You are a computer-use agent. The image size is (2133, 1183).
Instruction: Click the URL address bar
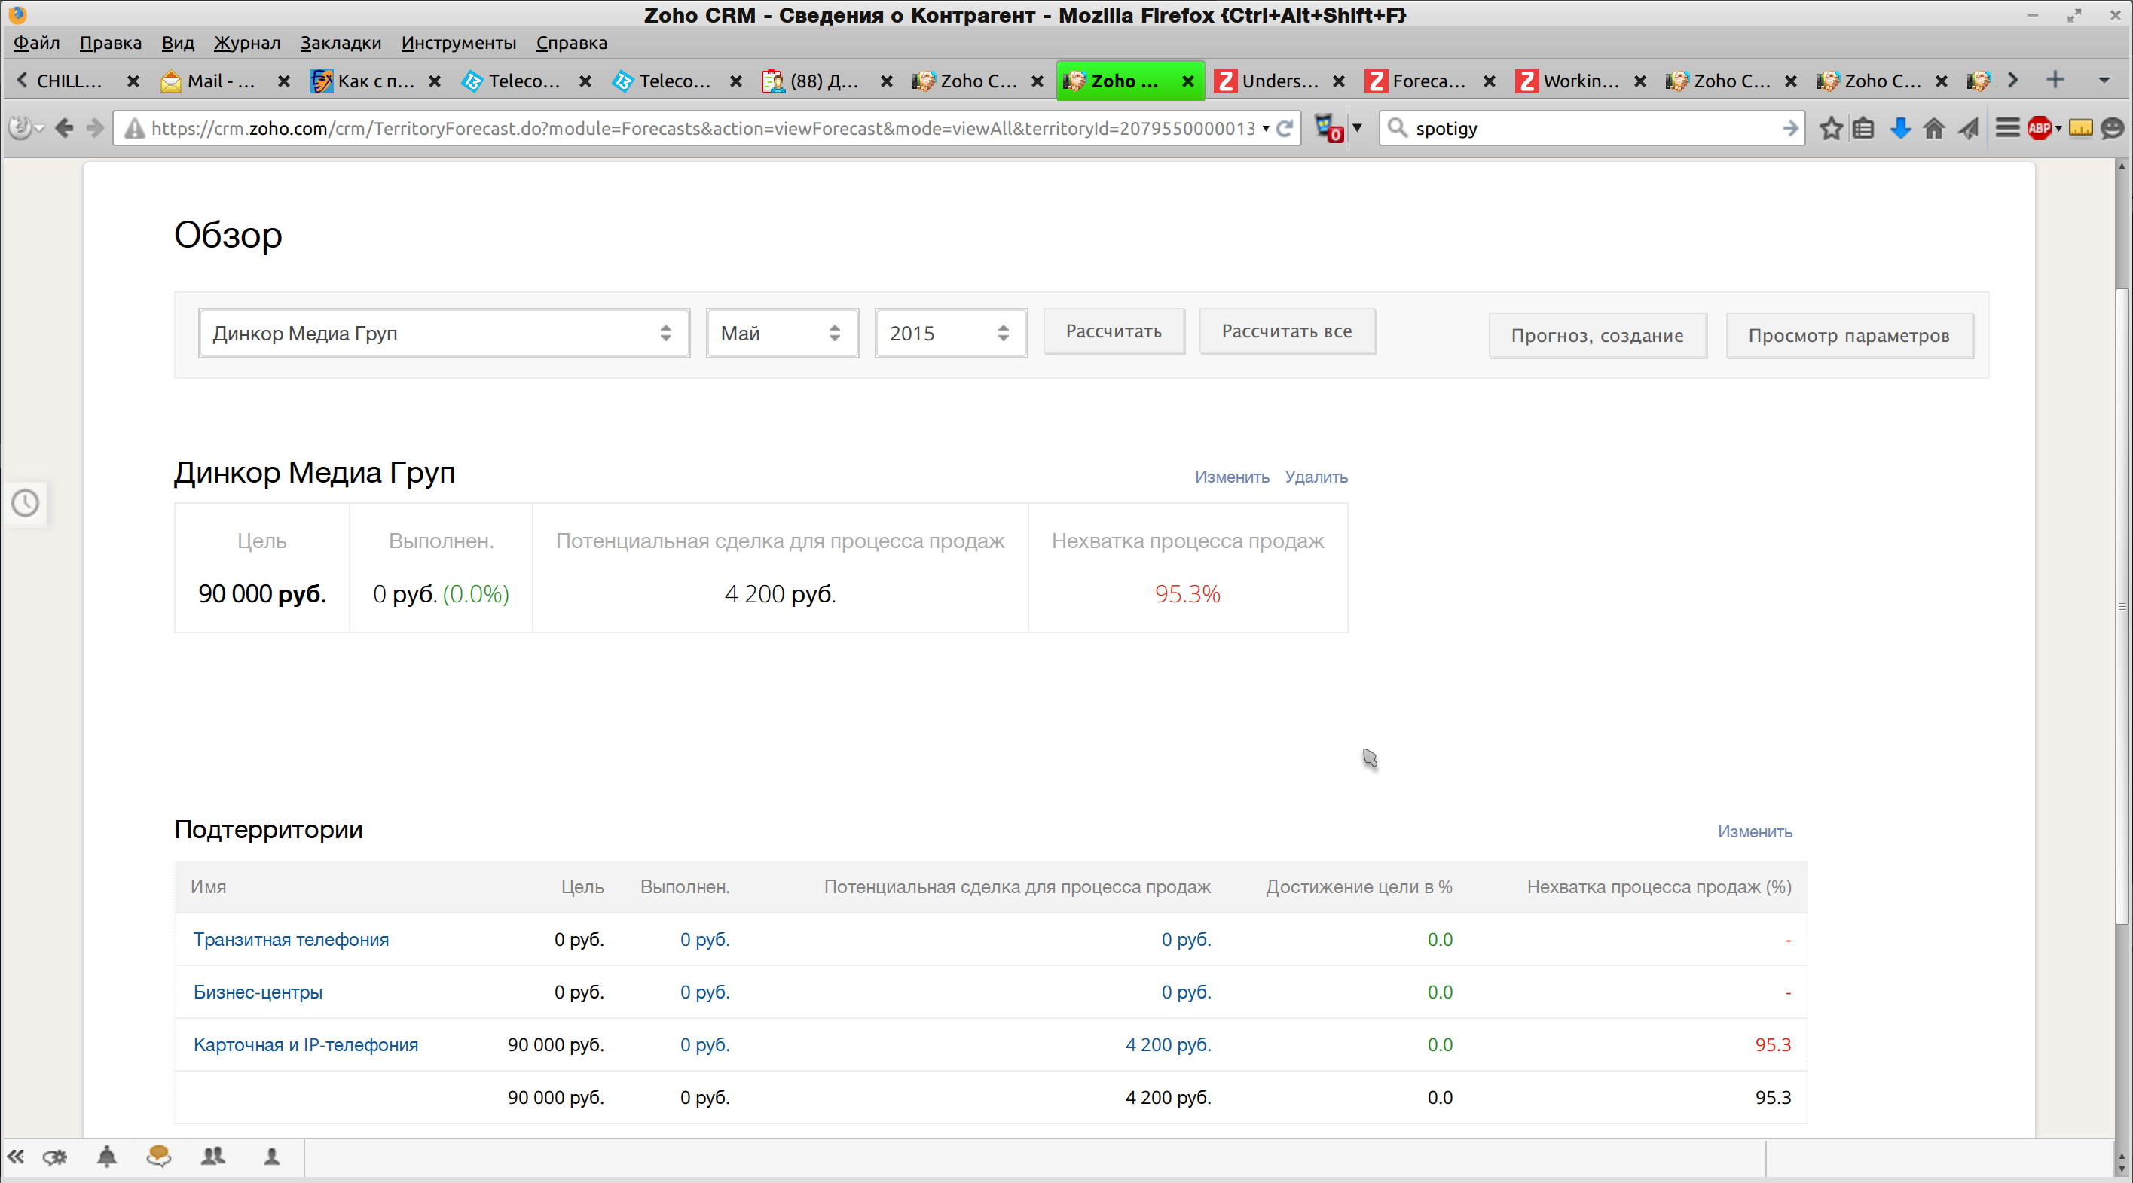coord(704,128)
